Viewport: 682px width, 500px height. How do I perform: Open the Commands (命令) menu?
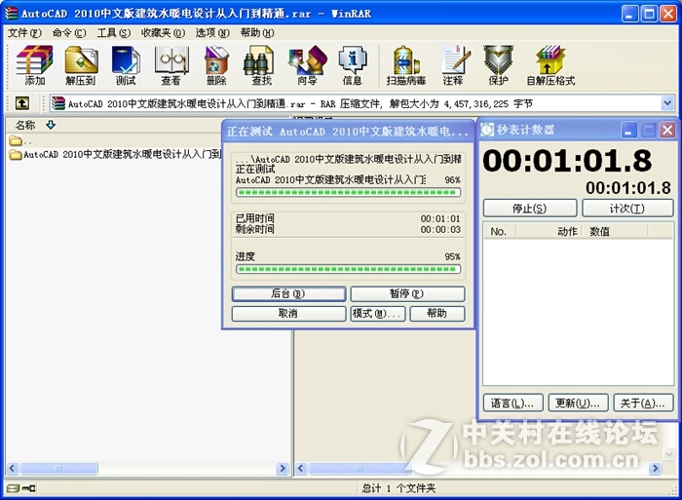coord(69,32)
